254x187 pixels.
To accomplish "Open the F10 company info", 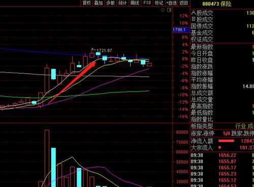I will [147, 3].
